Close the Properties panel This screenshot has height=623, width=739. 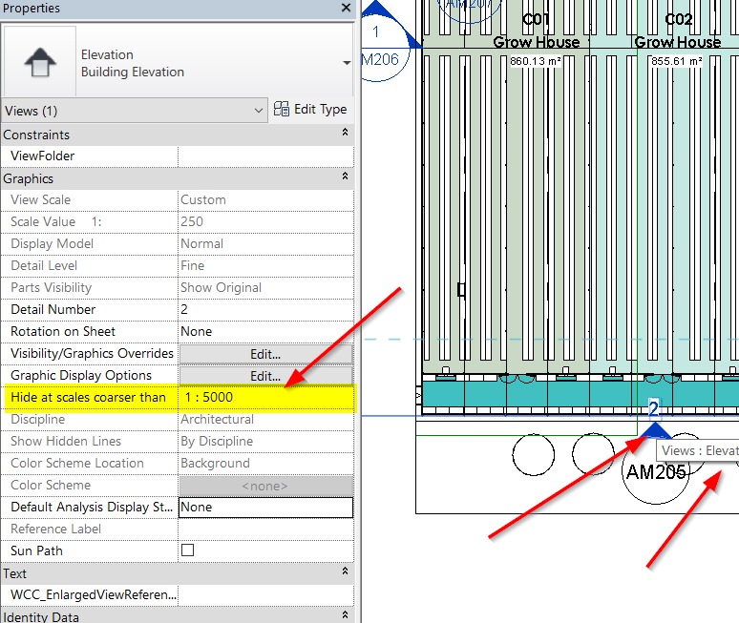tap(346, 9)
